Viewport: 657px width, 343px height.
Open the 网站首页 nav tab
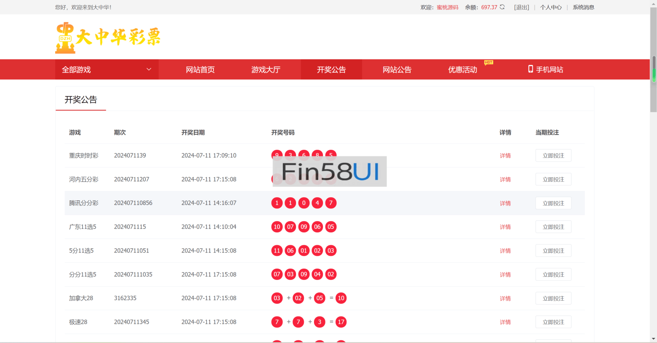click(200, 70)
